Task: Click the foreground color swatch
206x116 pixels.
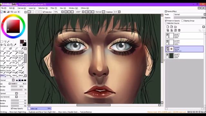Action: [x=22, y=42]
